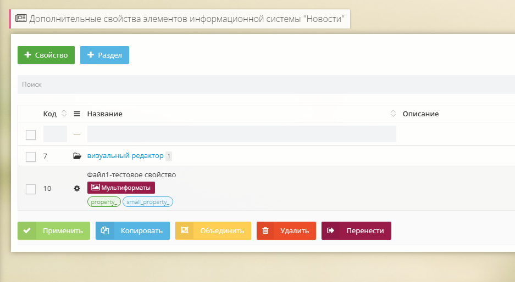The width and height of the screenshot is (515, 282).
Task: Create a new section with Раздел button
Action: click(104, 55)
